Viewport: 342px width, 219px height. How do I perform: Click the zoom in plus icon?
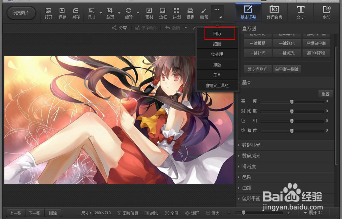click(x=289, y=213)
